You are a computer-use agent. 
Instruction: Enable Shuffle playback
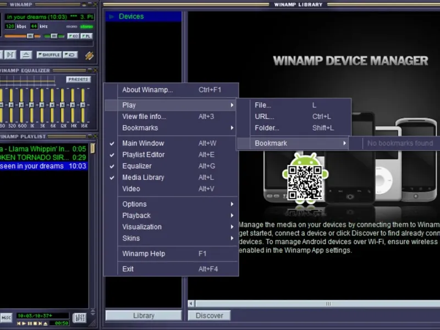pyautogui.click(x=49, y=54)
